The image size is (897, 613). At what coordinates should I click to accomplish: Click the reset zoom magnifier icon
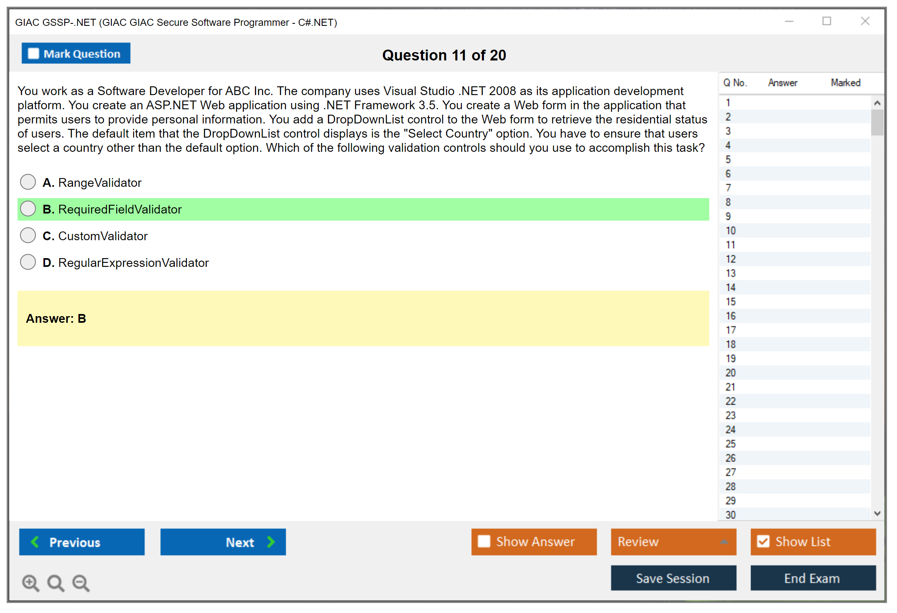tap(55, 583)
